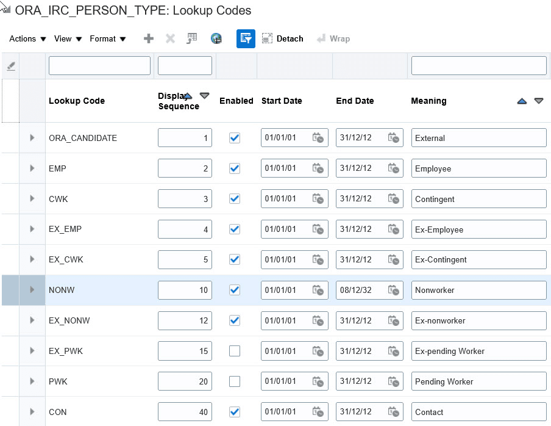Open Start Date calendar for ORA_CANDIDATE row

pyautogui.click(x=318, y=137)
